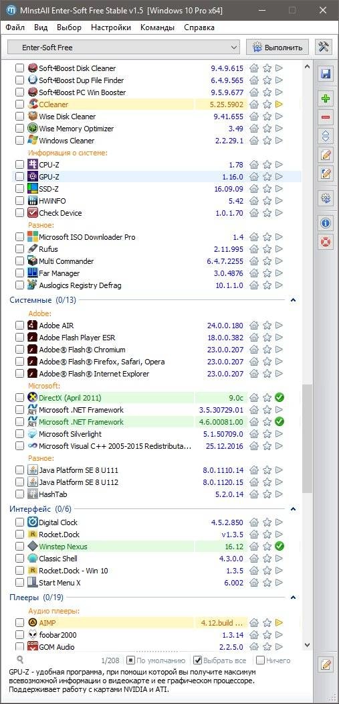Viewport: 339px width, 704px height.
Task: Click the magnifier search icon at bottom
Action: 20,660
